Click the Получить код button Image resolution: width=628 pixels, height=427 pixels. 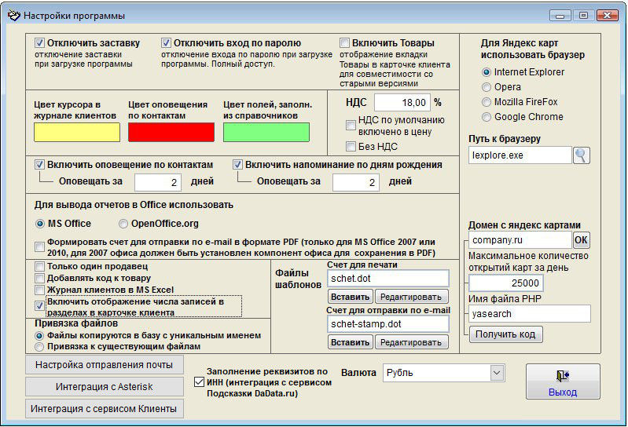[x=506, y=334]
